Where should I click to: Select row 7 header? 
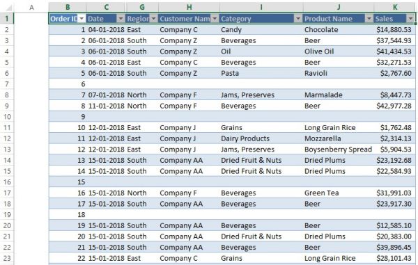tap(7, 84)
